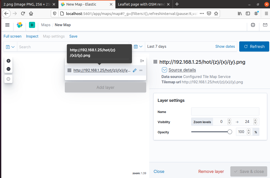This screenshot has height=178, width=270.
Task: Grab the layer reorder handle
Action: 141,70
